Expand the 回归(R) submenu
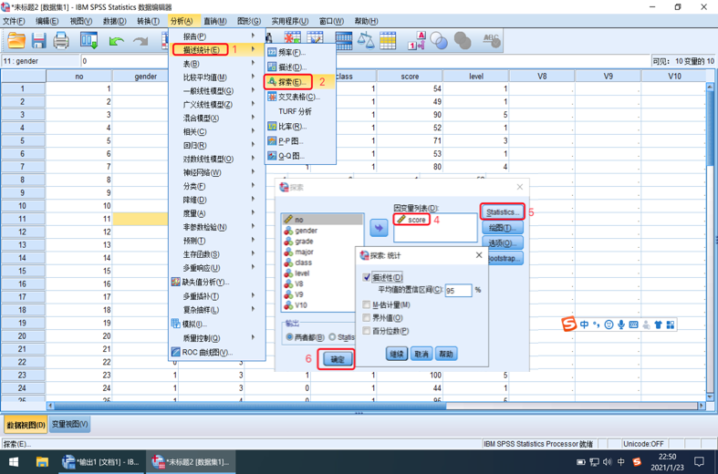The width and height of the screenshot is (718, 474). pos(217,146)
